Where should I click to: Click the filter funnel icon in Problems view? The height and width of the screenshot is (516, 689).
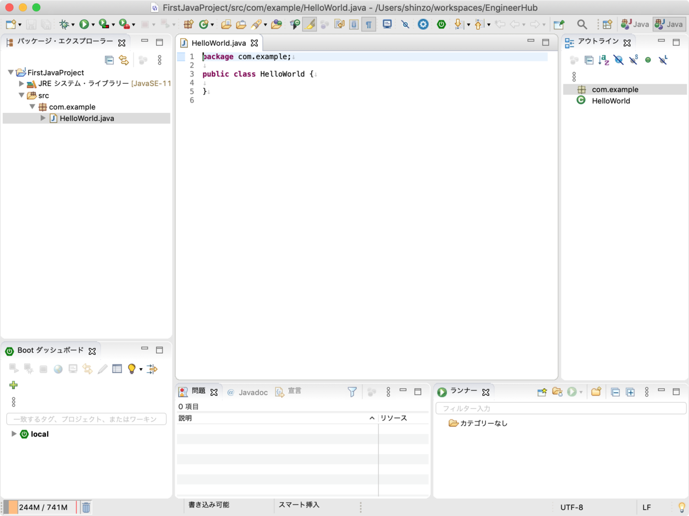pyautogui.click(x=352, y=392)
